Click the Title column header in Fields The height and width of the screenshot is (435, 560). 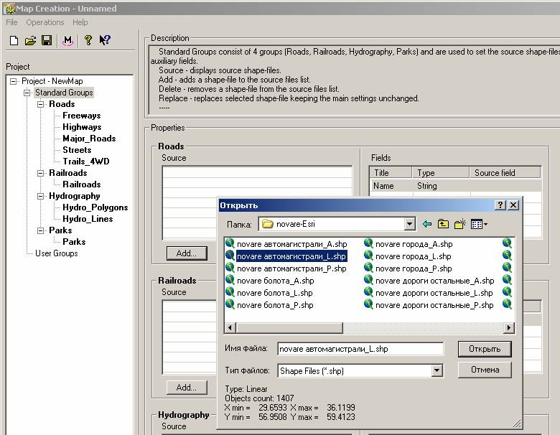point(391,173)
